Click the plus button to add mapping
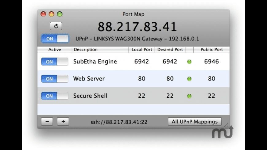The image size is (267, 150). pyautogui.click(x=63, y=122)
